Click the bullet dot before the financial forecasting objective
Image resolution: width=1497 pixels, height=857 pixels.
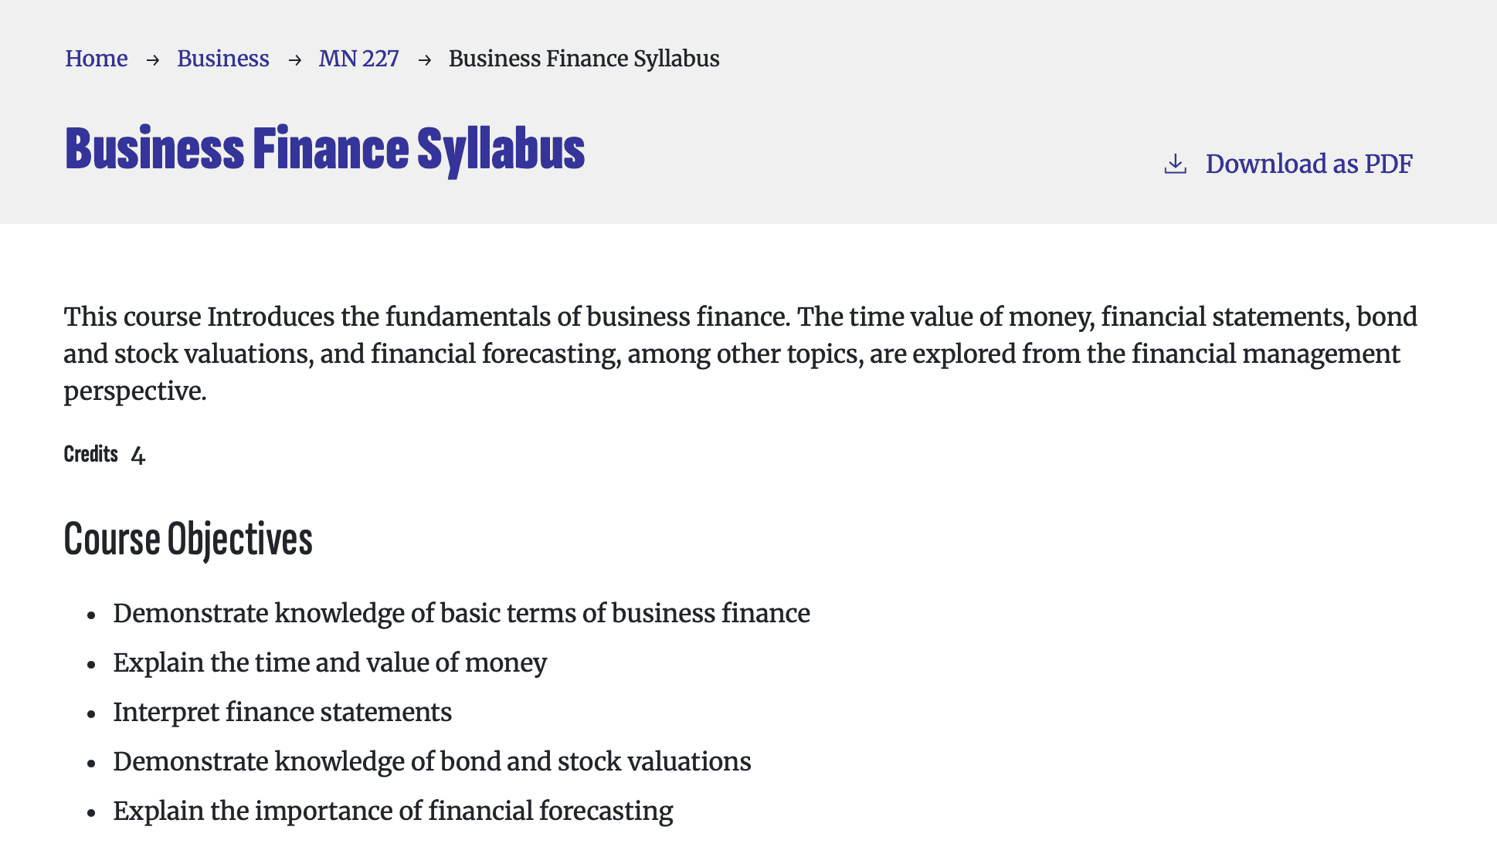point(91,813)
